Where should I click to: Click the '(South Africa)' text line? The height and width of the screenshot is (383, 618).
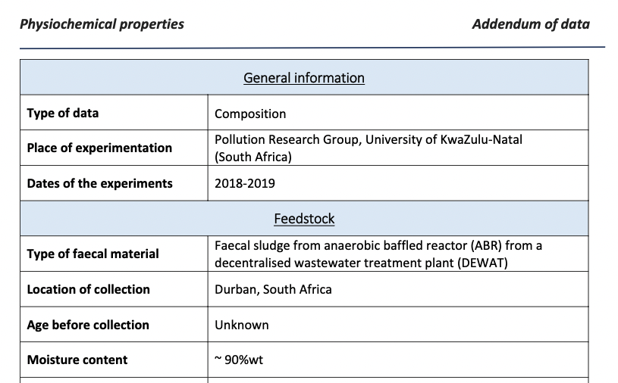point(253,157)
